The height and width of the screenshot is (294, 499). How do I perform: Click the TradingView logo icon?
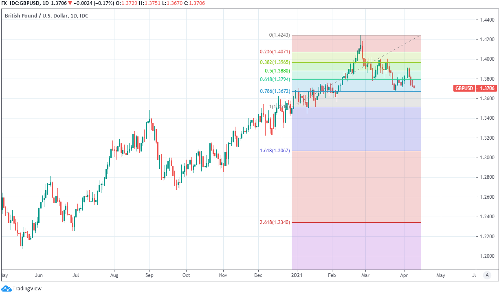click(x=6, y=289)
